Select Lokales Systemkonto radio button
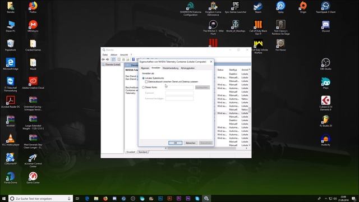359x202 pixels. (144, 79)
